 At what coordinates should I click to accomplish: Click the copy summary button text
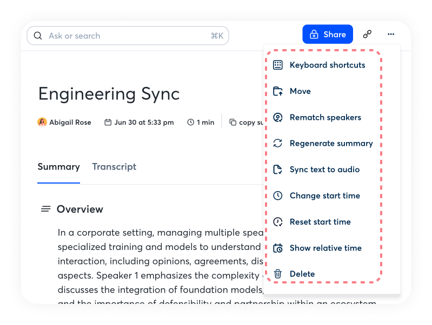(251, 123)
